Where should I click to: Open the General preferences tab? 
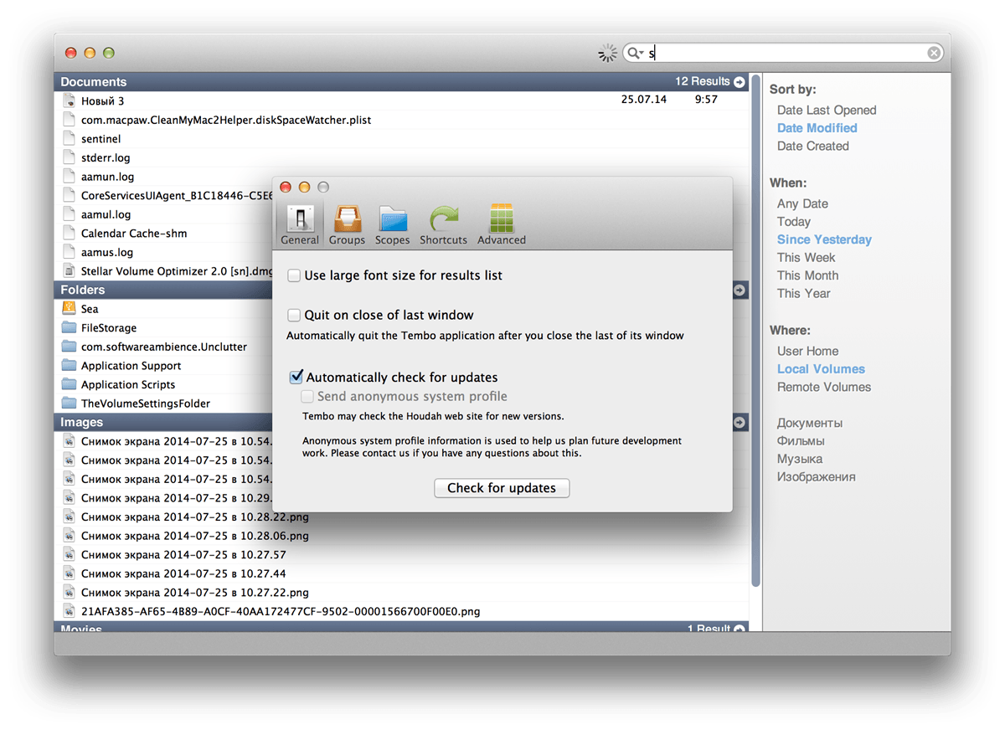[x=300, y=224]
